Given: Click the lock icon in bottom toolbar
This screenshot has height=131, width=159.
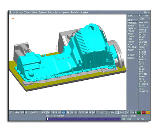Looking at the screenshot, I should (x=101, y=112).
